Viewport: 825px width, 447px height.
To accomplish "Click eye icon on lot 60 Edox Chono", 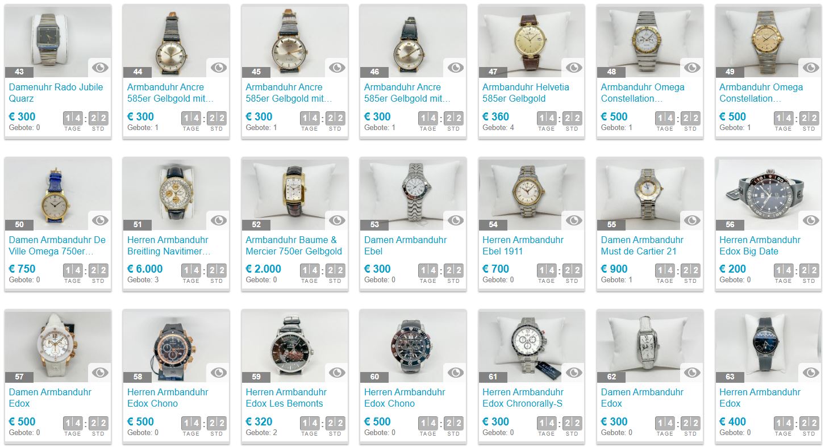I will coord(456,373).
